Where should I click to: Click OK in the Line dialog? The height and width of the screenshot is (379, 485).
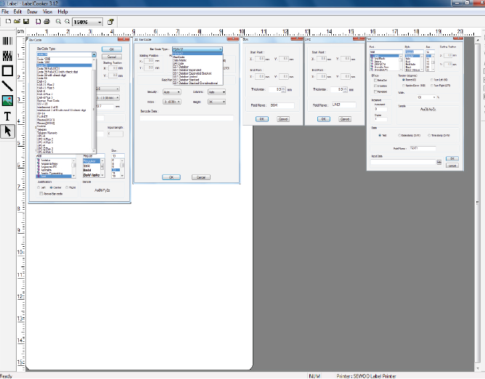pos(324,119)
